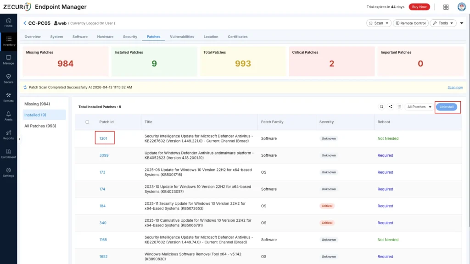Viewport: 470px width, 264px height.
Task: Expand the sidebar with the chevron handle
Action: pyautogui.click(x=19, y=139)
